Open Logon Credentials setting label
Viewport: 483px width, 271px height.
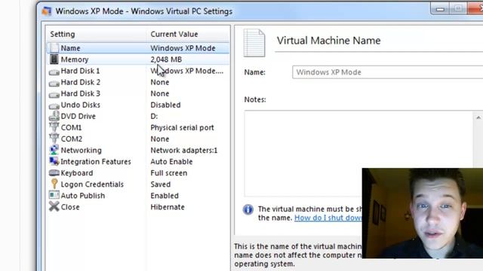[92, 184]
